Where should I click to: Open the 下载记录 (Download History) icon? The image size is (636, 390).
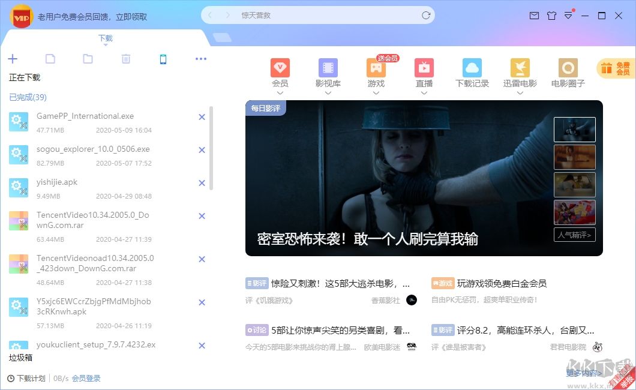[472, 68]
